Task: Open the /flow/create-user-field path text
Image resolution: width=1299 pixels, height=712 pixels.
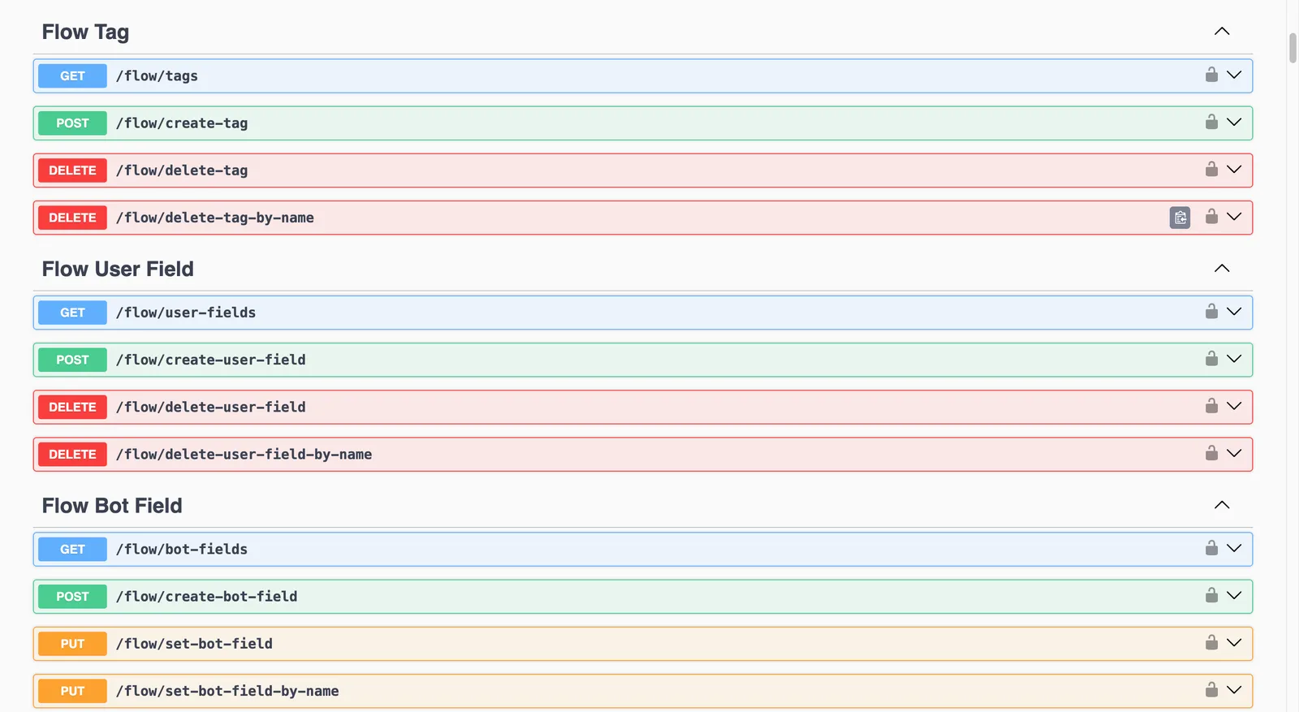Action: tap(210, 360)
